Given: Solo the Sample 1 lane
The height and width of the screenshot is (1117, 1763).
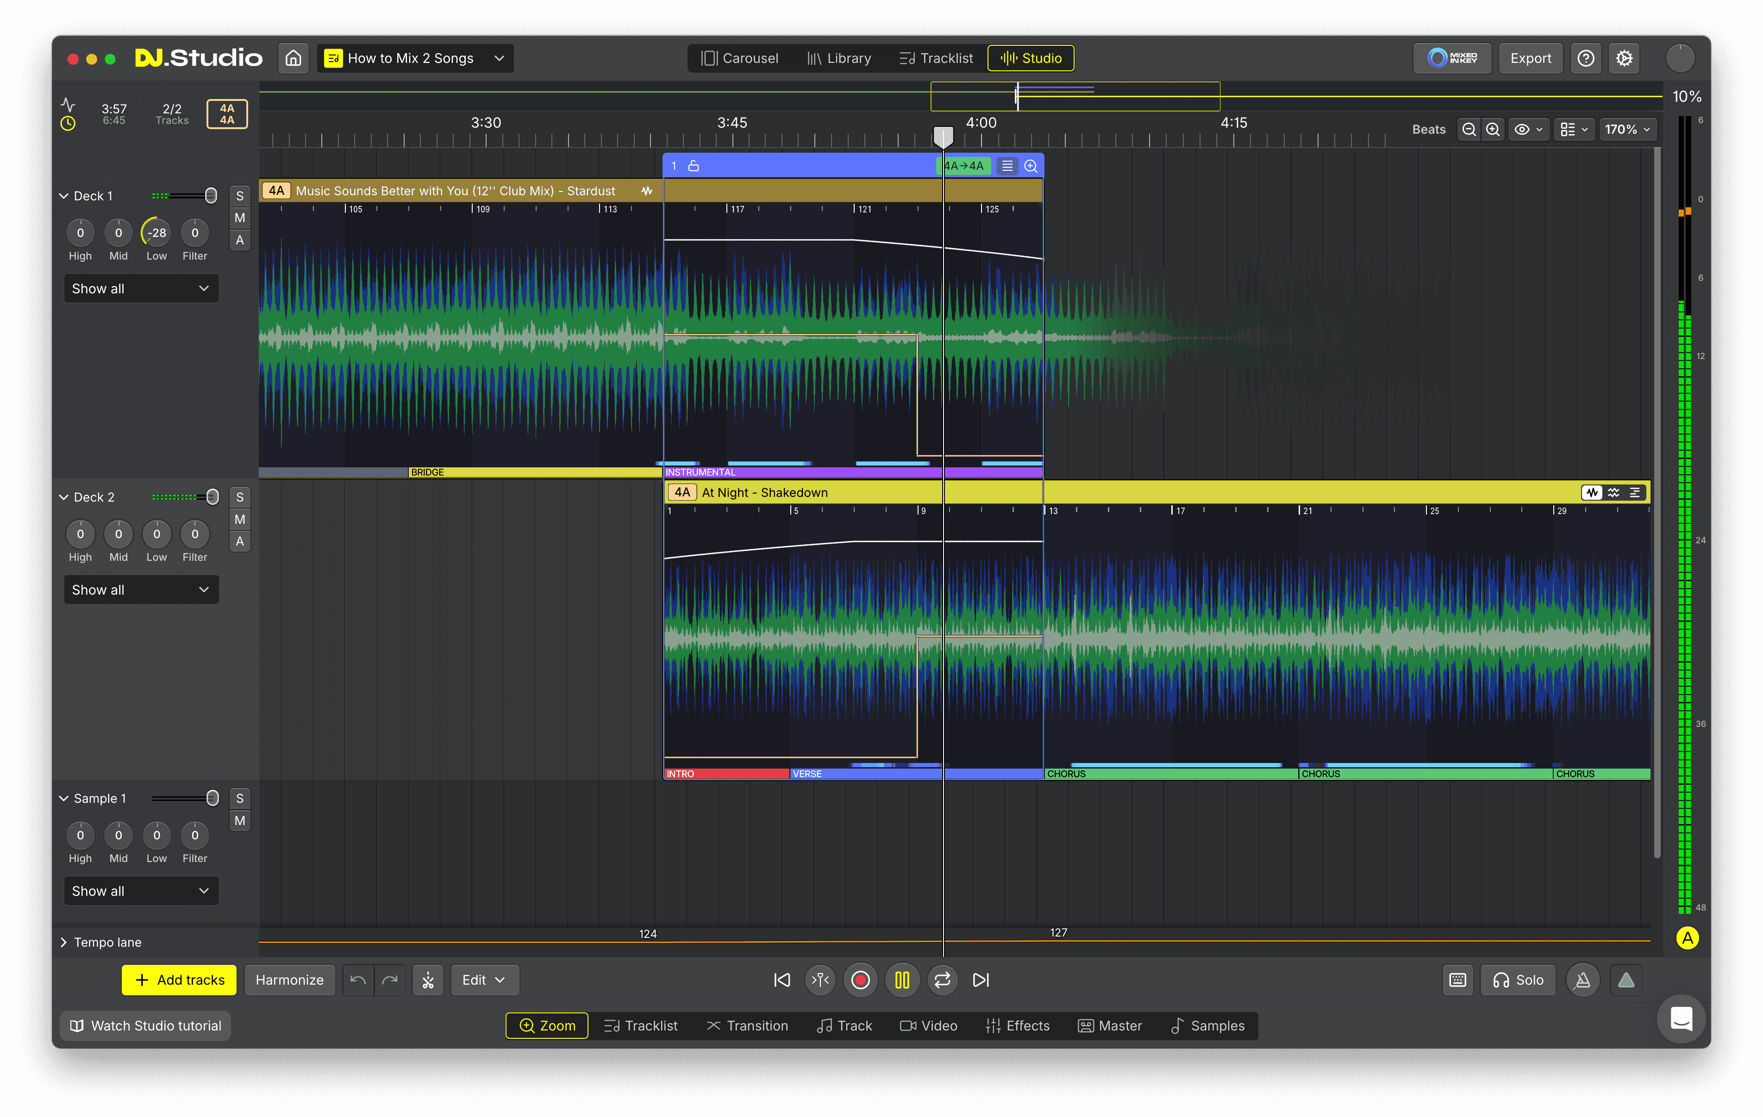Looking at the screenshot, I should 239,799.
